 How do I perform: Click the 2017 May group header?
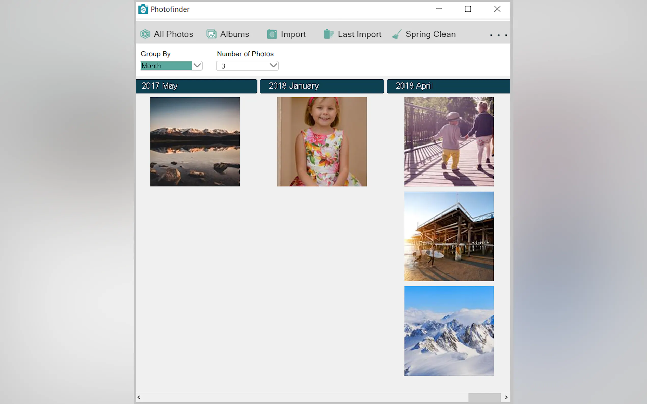(x=196, y=86)
